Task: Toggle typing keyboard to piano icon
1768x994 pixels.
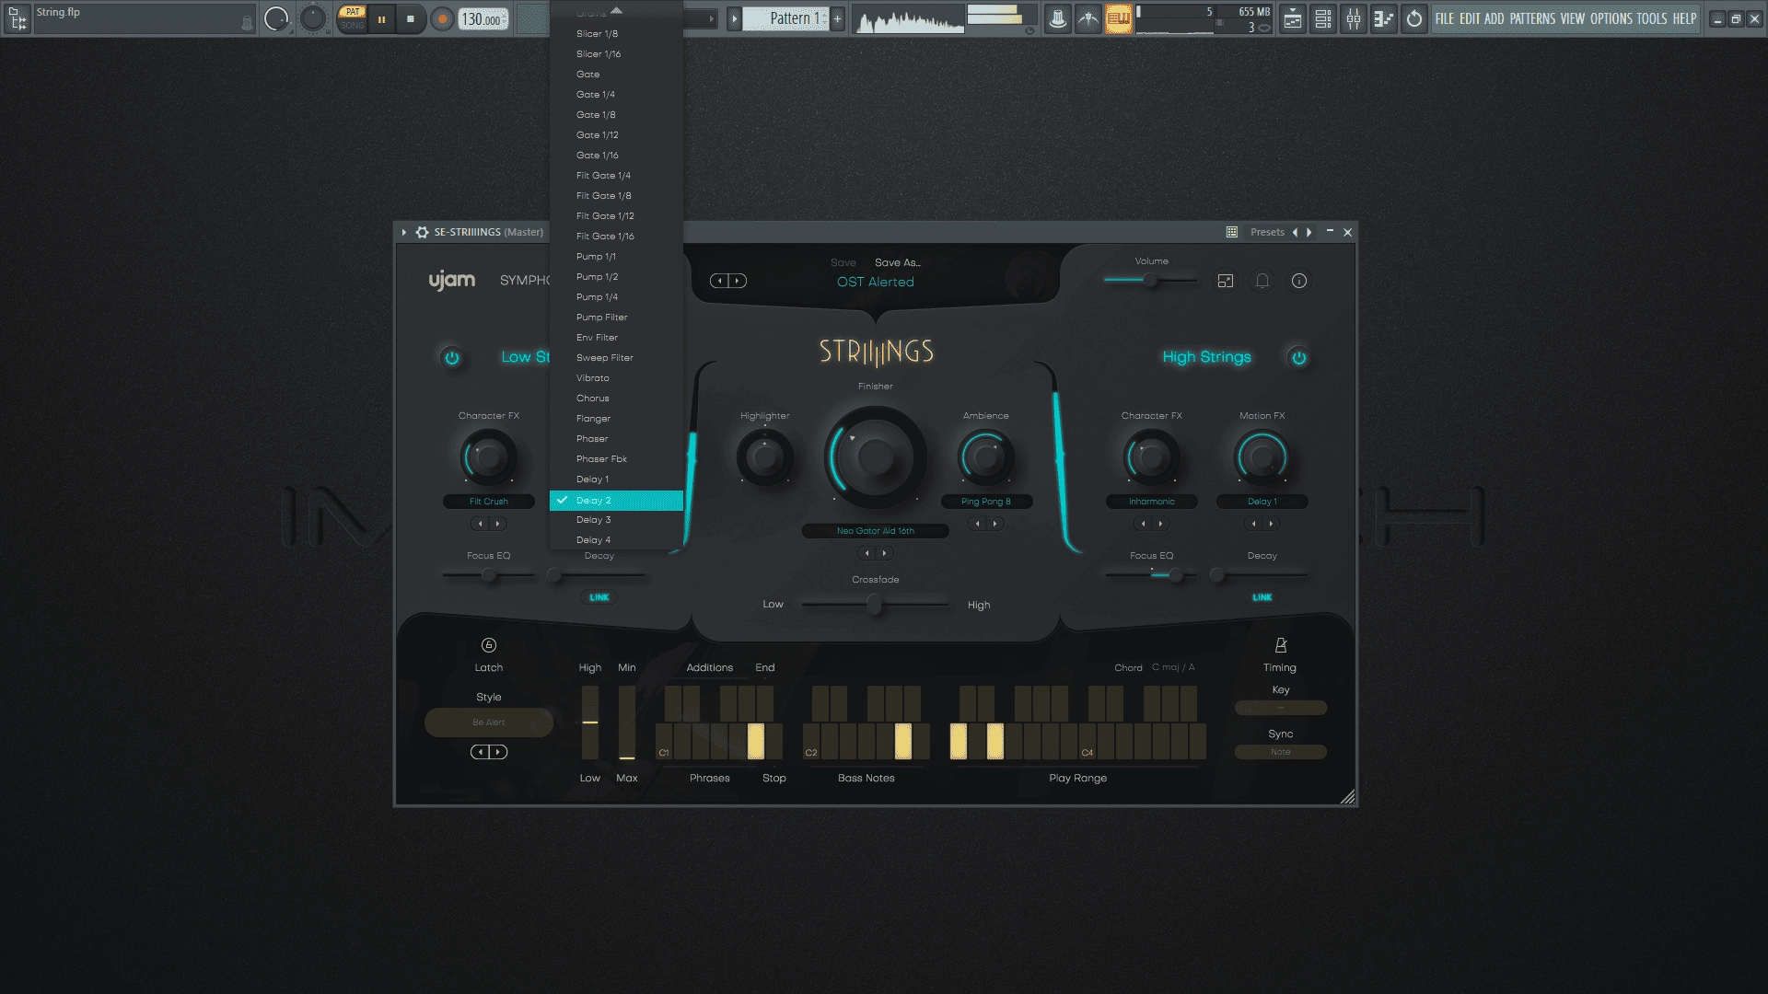Action: pos(1119,18)
